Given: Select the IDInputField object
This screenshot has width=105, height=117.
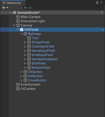Looking at the screenshot, I should pos(40,42).
